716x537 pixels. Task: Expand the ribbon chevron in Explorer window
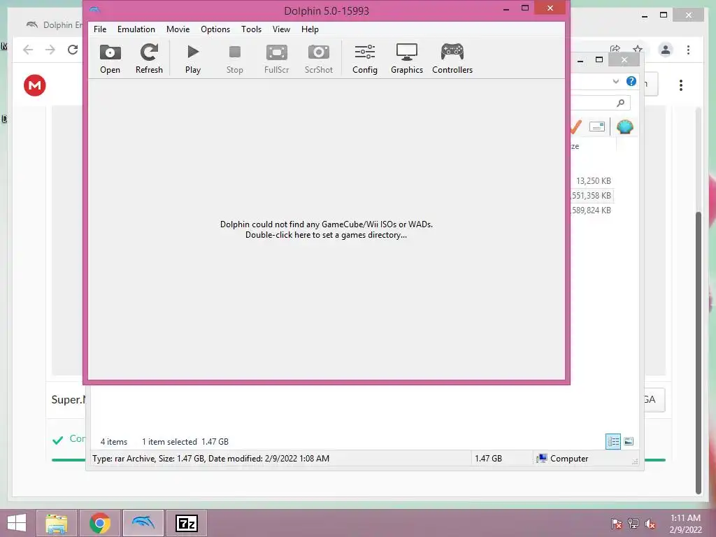pos(615,82)
